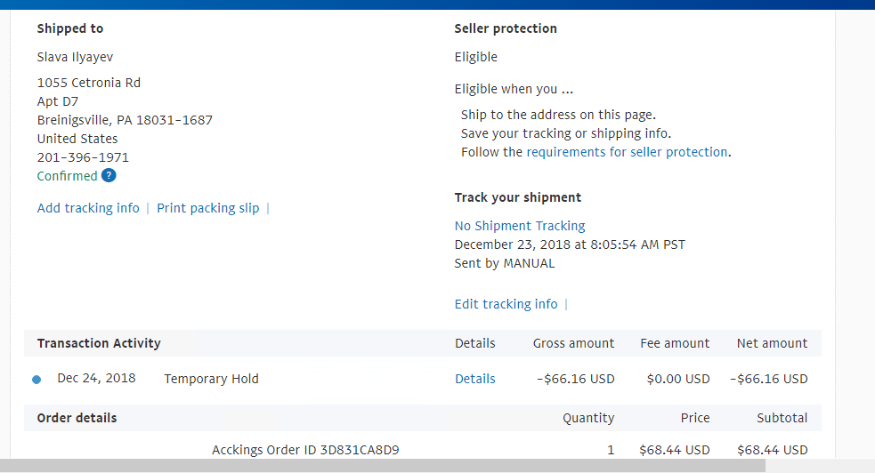Open Add tracking info link

[88, 208]
